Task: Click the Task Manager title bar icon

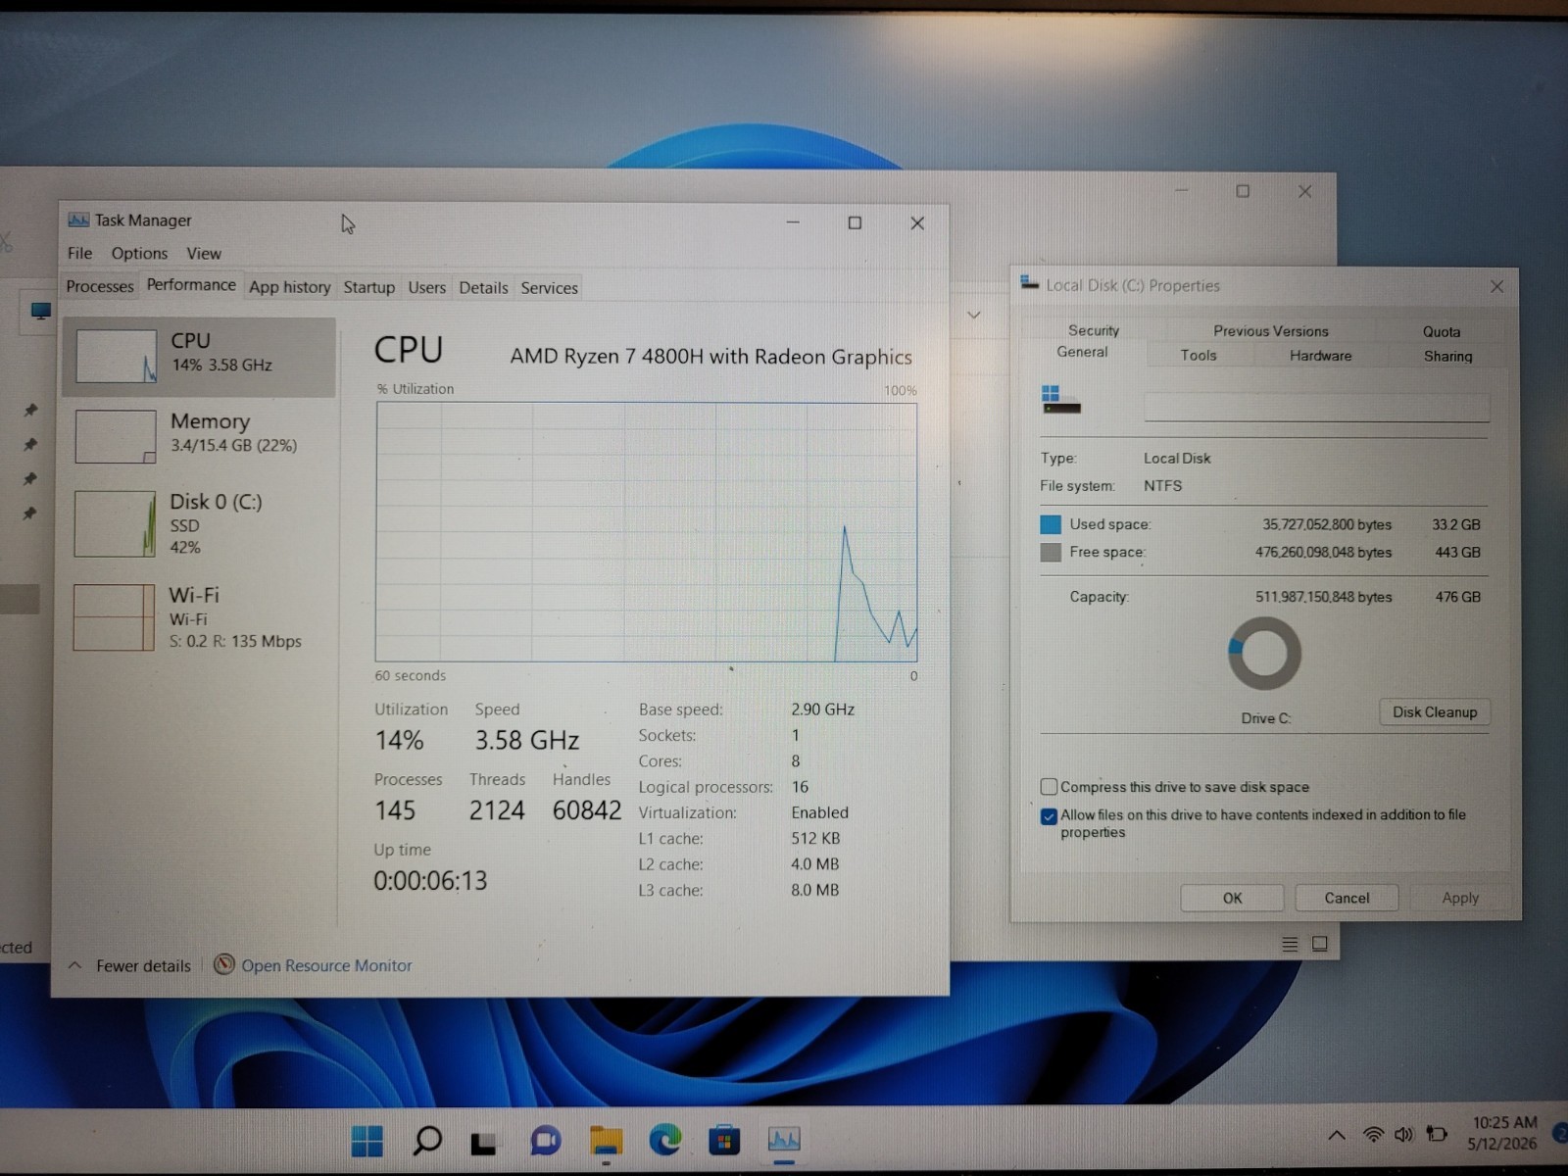Action: [x=78, y=220]
